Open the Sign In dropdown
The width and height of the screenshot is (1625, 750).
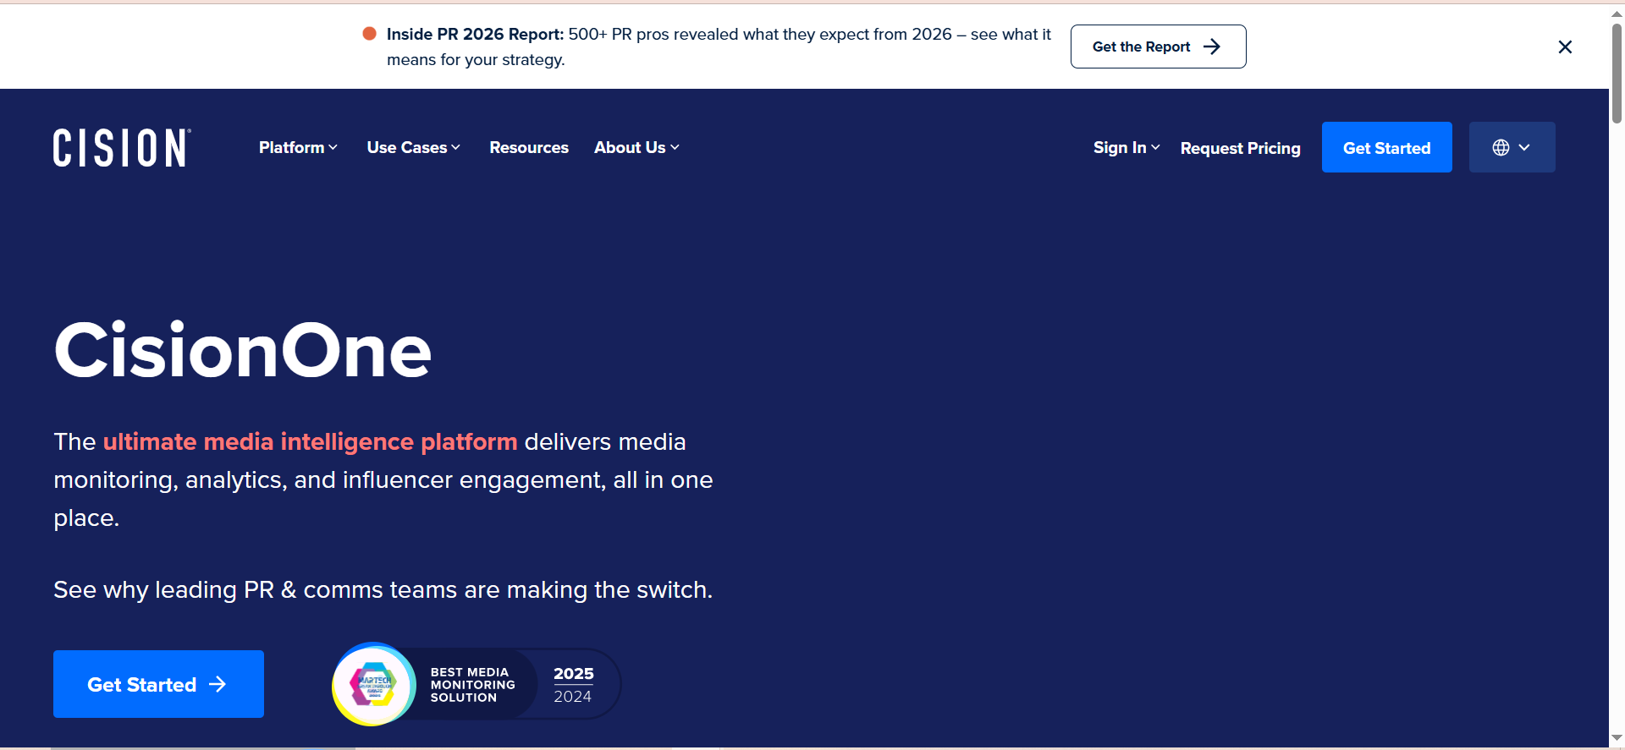tap(1126, 147)
